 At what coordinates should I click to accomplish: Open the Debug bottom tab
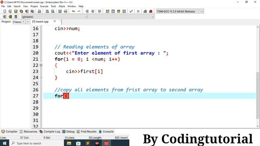tap(68, 131)
